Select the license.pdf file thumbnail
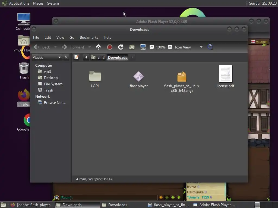Screen dimensions: 278x208 tap(225, 74)
